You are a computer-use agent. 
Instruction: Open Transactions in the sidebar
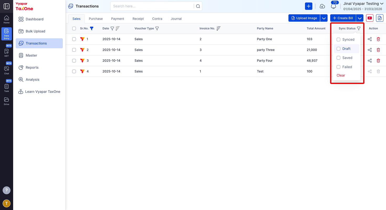39,43
